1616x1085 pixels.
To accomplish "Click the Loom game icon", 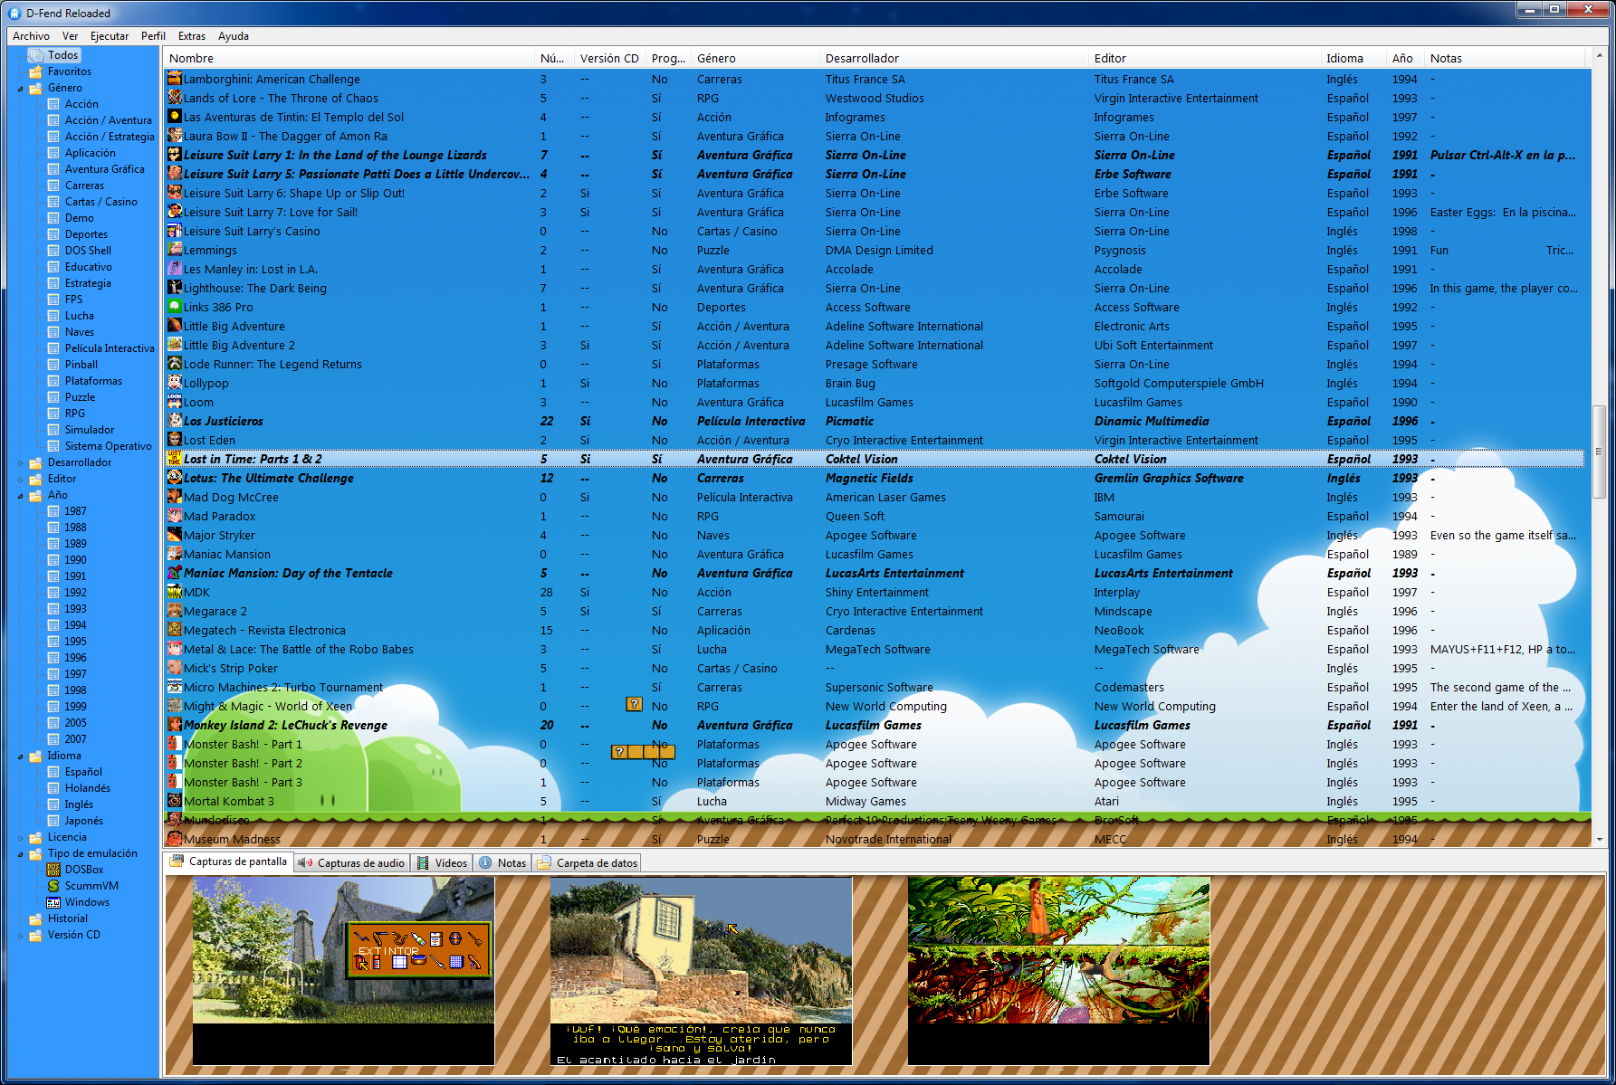I will point(175,402).
